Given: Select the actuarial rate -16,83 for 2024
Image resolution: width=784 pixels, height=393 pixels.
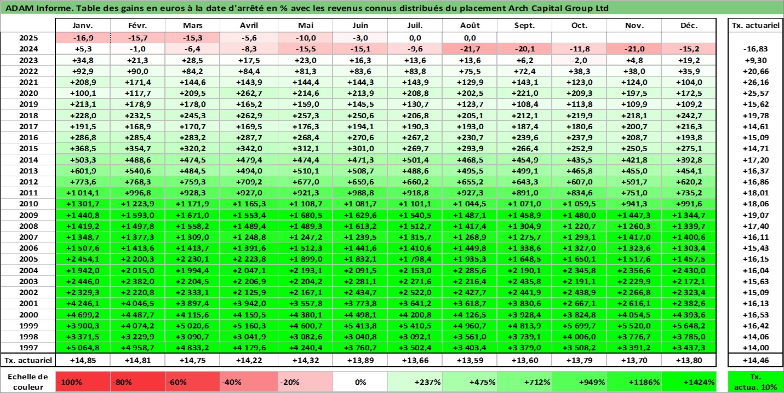Looking at the screenshot, I should click(x=755, y=49).
